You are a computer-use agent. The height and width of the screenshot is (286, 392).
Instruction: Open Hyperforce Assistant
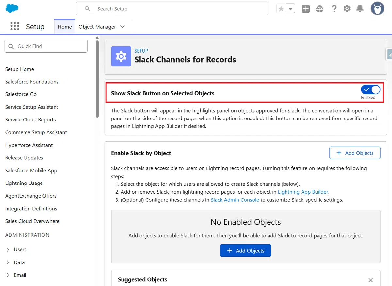[x=29, y=145]
